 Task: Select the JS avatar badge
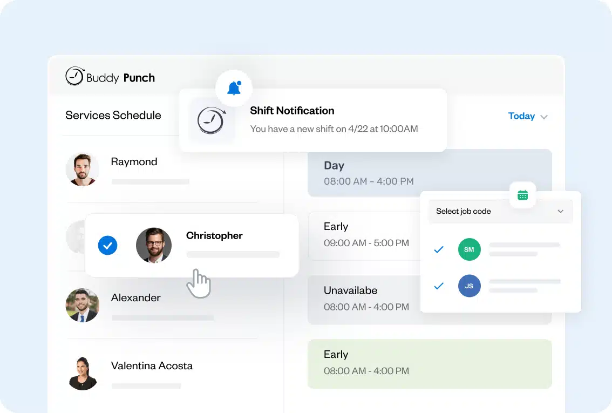[469, 286]
